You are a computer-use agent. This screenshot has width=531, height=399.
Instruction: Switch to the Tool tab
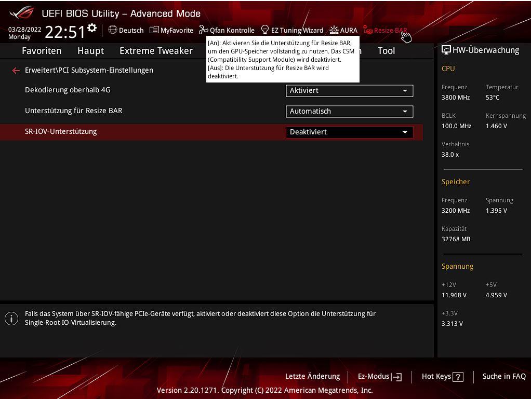point(386,51)
